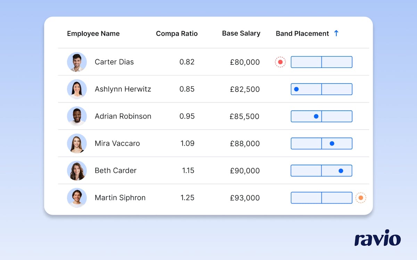Click Martin Siphron's orange above-band indicator dot
This screenshot has height=260, width=417.
coord(361,197)
